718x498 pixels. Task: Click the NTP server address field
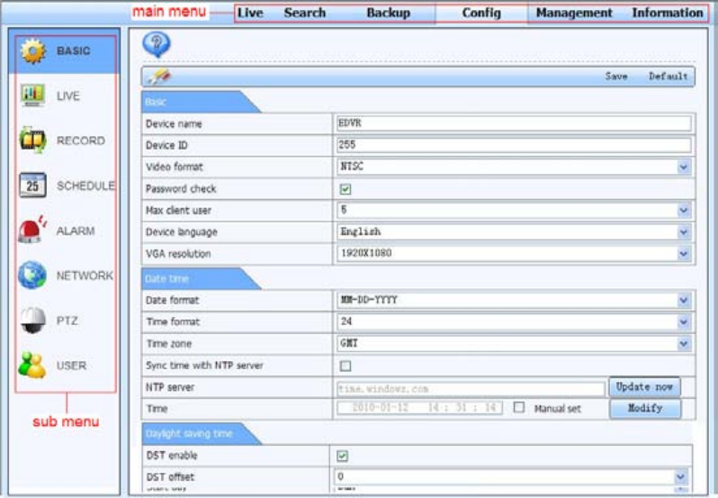pyautogui.click(x=471, y=389)
